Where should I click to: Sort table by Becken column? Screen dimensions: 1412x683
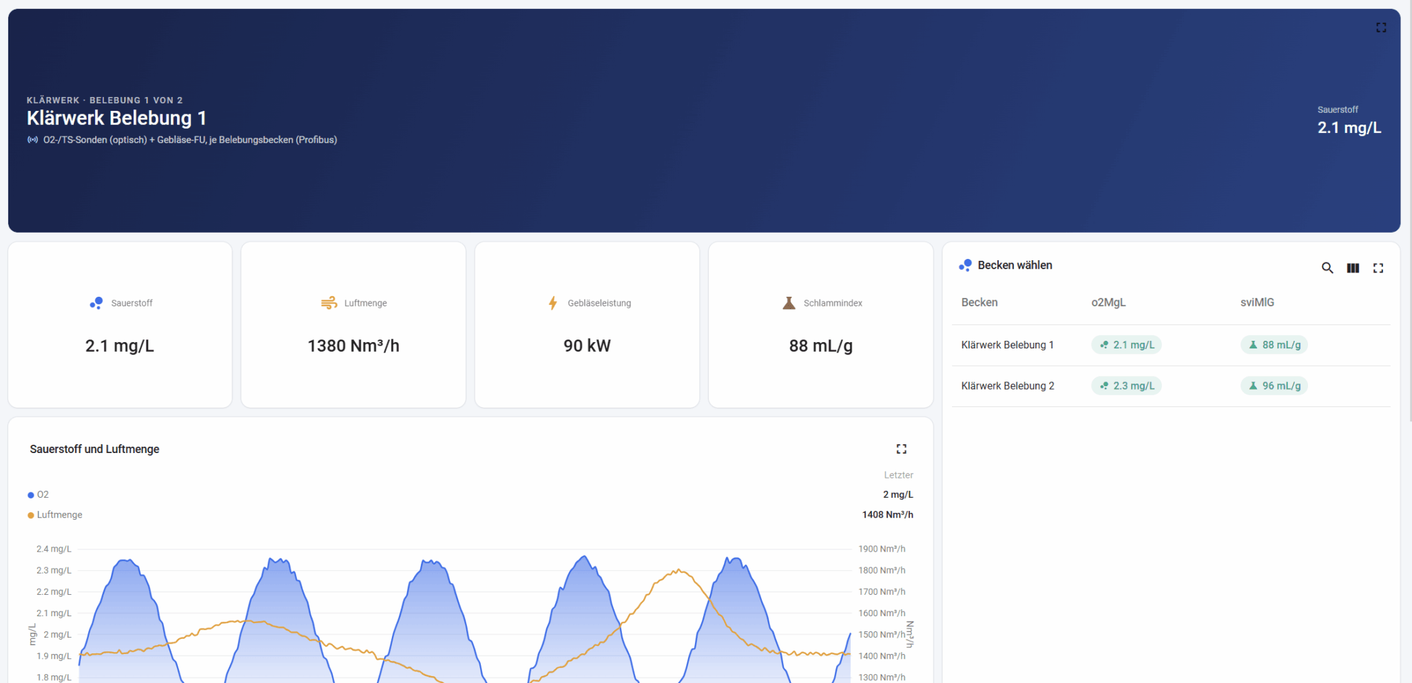(x=979, y=302)
